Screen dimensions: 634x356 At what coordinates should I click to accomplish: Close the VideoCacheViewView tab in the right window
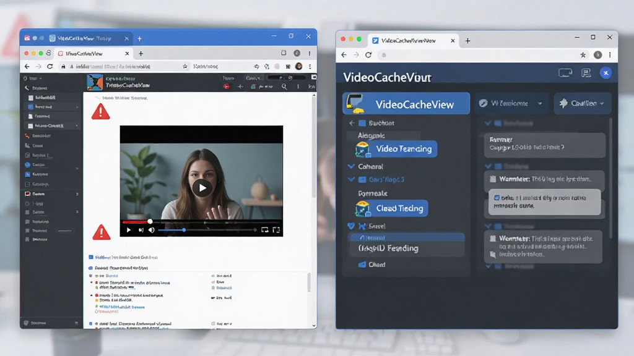453,40
